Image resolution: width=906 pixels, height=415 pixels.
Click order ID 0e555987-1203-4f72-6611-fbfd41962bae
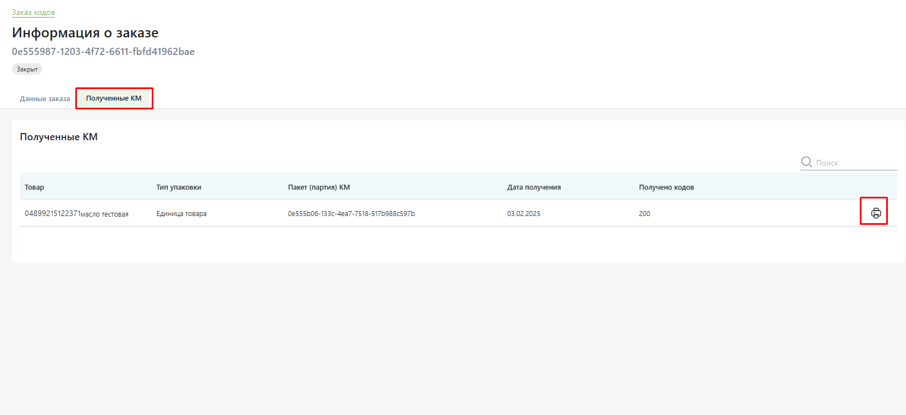click(x=103, y=52)
